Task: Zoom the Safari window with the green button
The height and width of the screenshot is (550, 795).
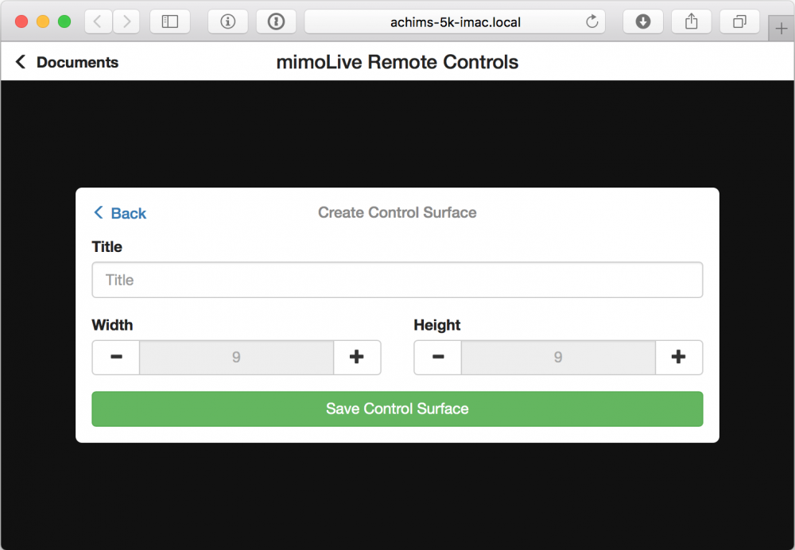Action: click(64, 21)
